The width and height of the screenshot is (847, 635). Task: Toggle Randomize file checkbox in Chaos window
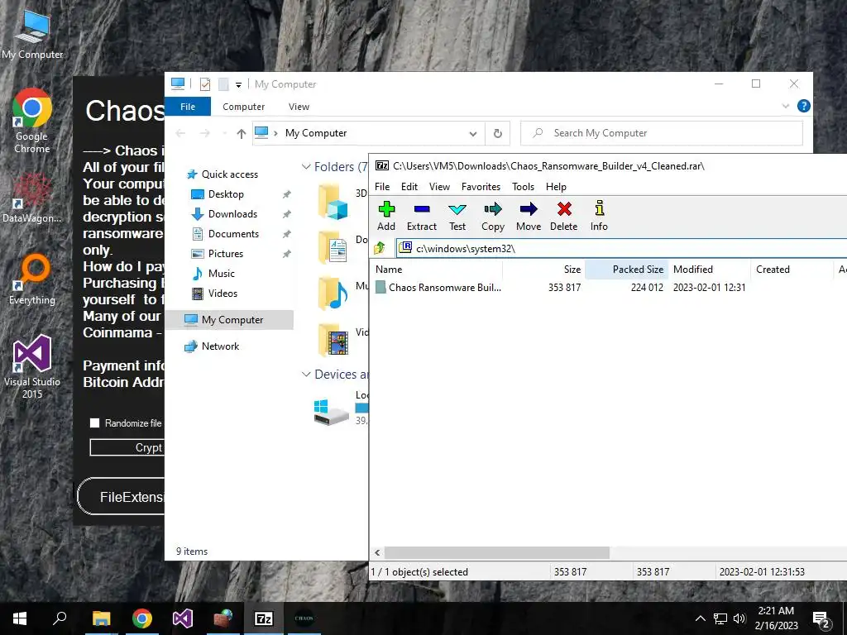(94, 423)
